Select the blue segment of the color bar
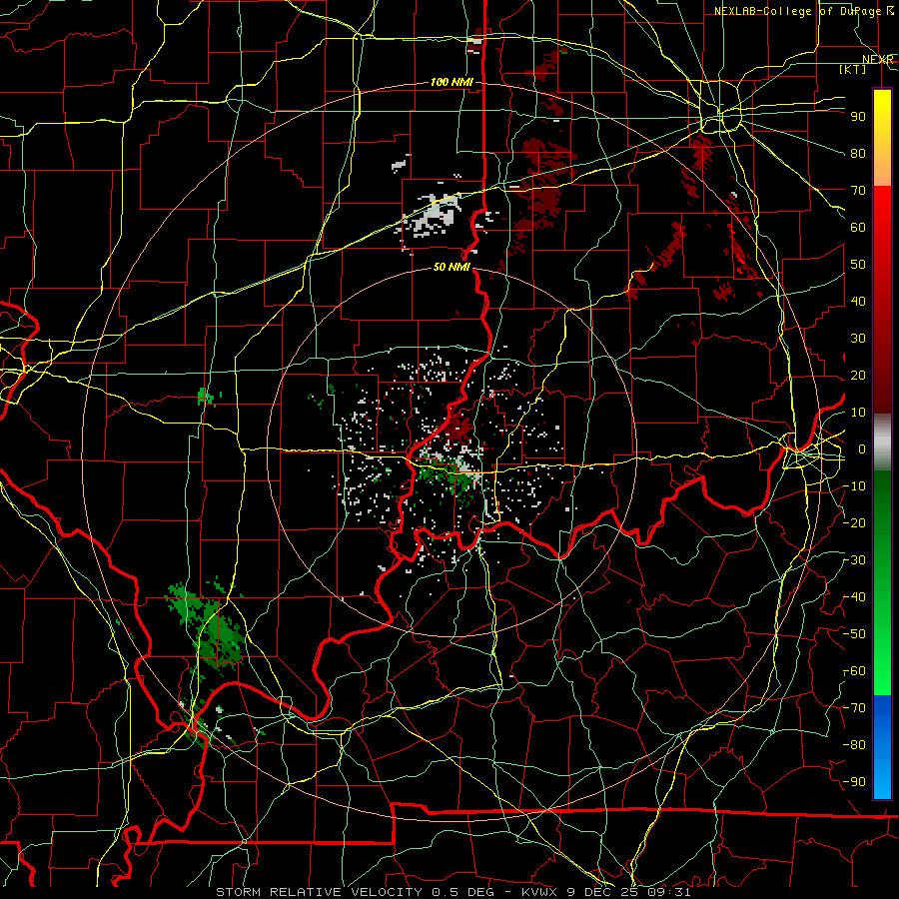The image size is (899, 899). pos(882,747)
